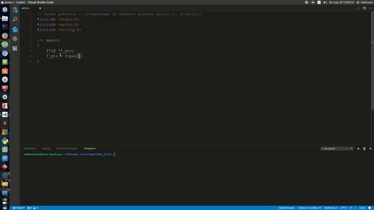Click the terminal prompt input area

coord(115,155)
